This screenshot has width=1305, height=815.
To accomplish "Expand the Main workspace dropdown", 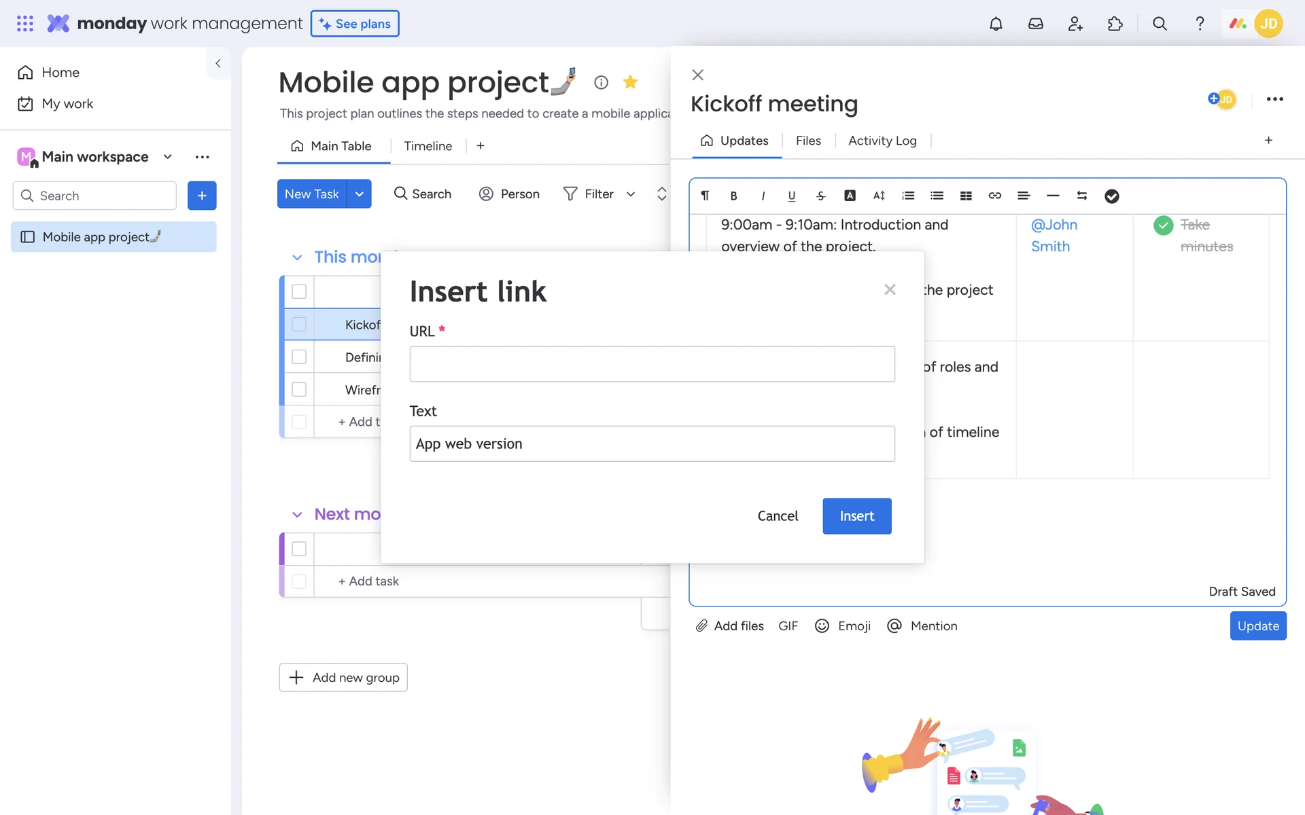I will [x=168, y=157].
